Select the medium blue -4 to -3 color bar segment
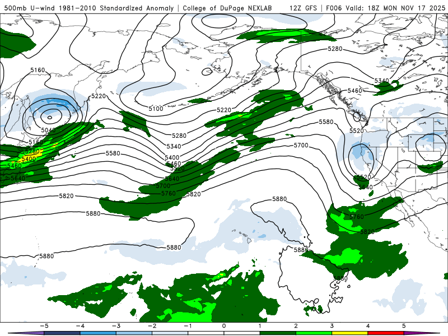448x336 pixels. click(x=98, y=333)
